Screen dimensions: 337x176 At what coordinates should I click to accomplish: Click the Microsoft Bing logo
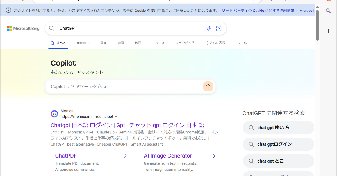(x=23, y=28)
